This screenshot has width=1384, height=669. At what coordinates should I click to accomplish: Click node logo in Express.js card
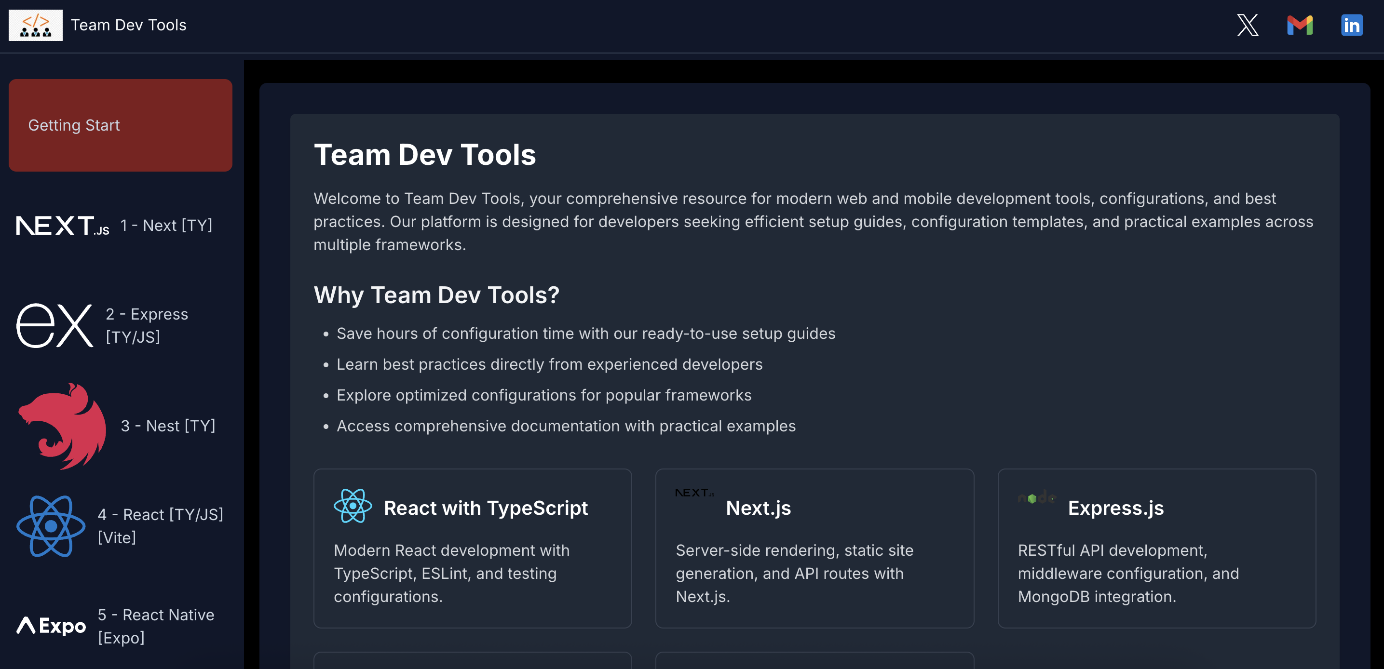(1037, 497)
